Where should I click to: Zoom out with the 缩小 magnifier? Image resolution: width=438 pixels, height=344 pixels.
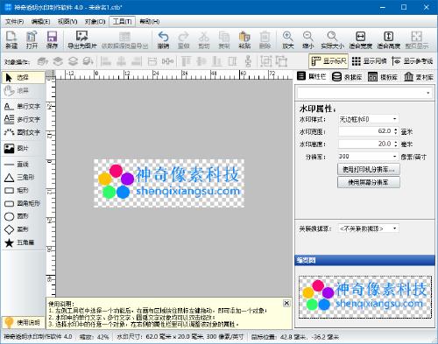pos(308,39)
